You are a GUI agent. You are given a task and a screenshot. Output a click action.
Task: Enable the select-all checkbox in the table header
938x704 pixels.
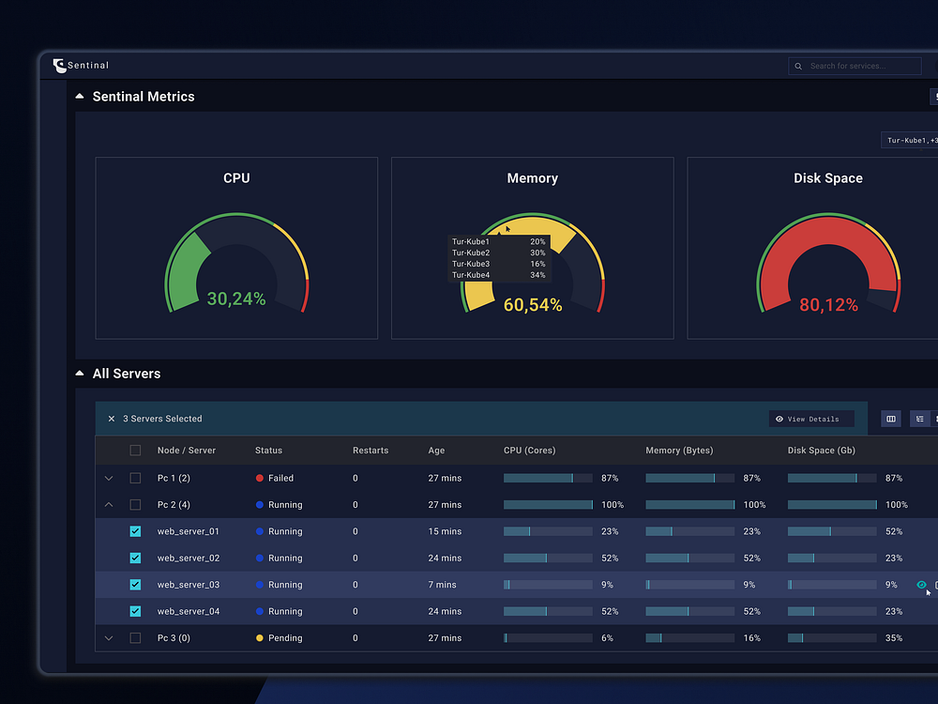point(135,450)
